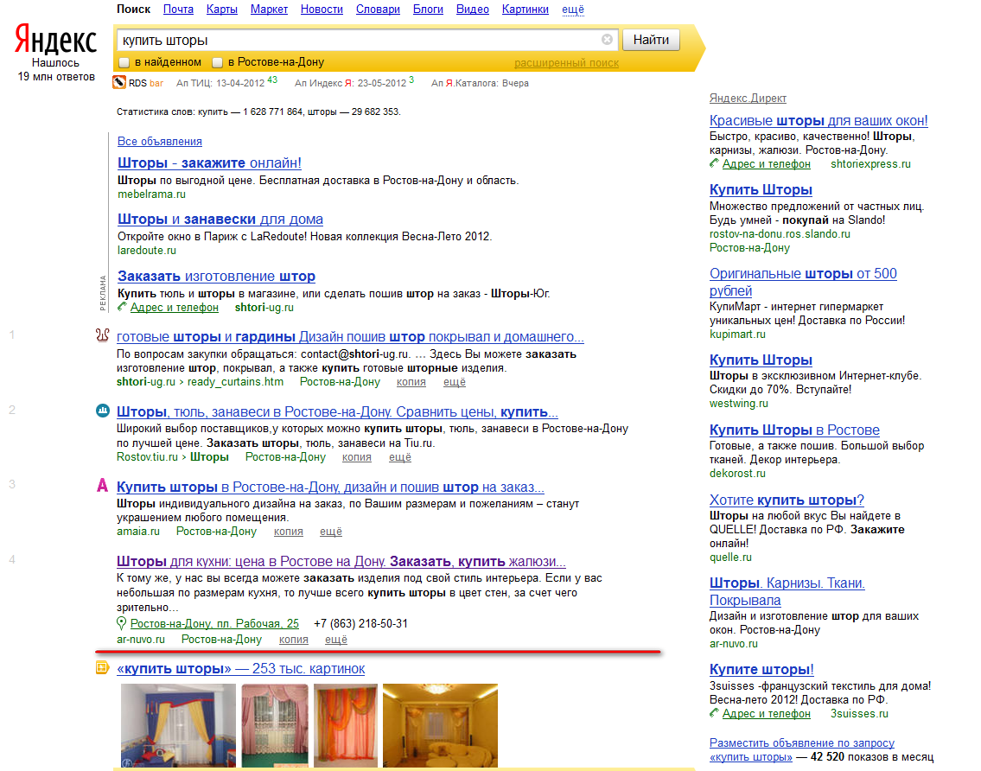This screenshot has height=771, width=981.
Task: Open Direct ad 'Шторы. Карнизы. Ткани. Покрывала'
Action: pos(787,591)
